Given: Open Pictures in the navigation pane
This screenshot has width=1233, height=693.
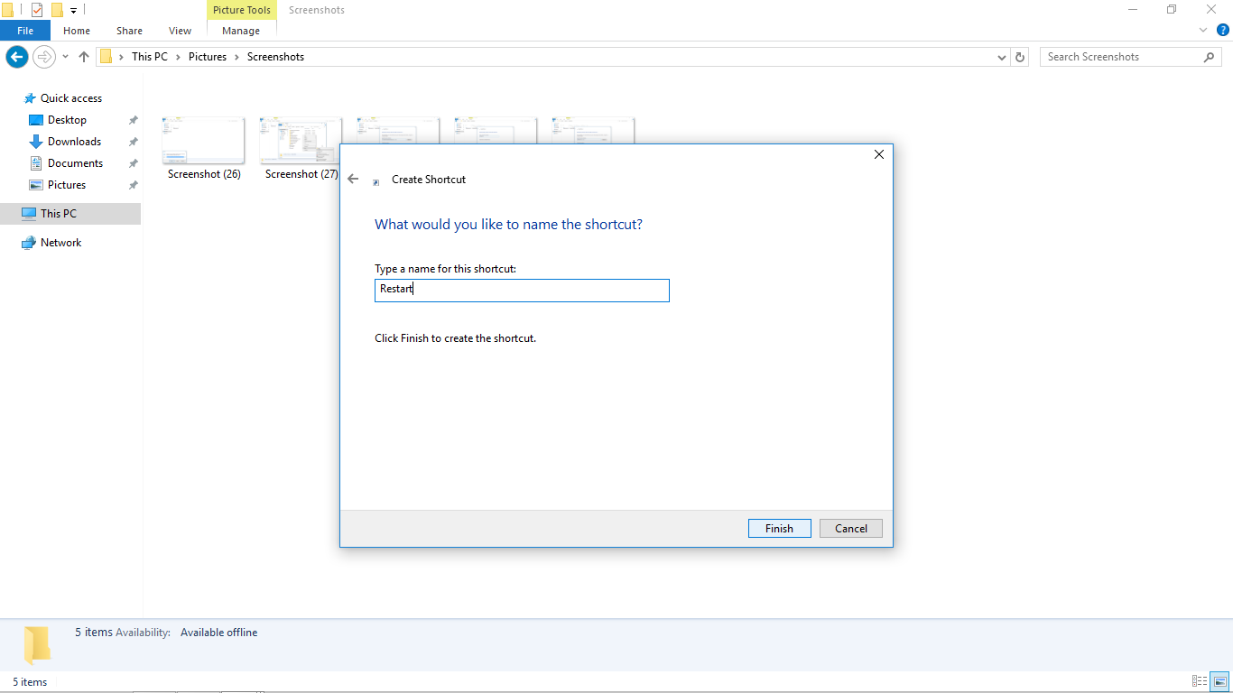Looking at the screenshot, I should point(67,185).
